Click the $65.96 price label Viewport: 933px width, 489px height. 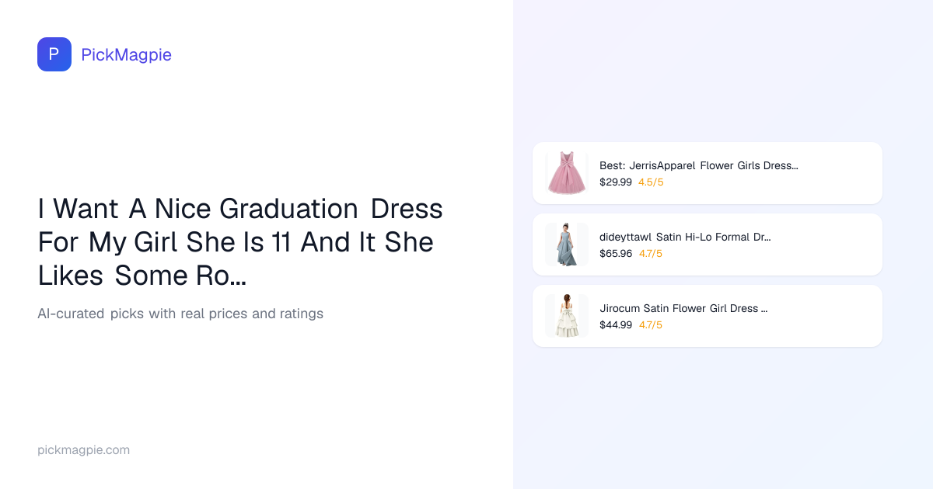tap(615, 254)
